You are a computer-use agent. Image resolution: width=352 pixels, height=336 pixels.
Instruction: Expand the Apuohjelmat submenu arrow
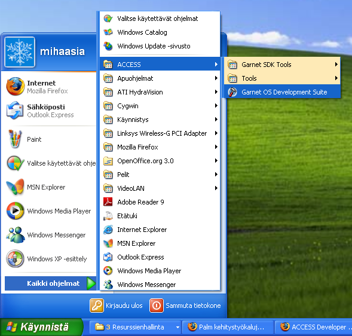tap(216, 78)
